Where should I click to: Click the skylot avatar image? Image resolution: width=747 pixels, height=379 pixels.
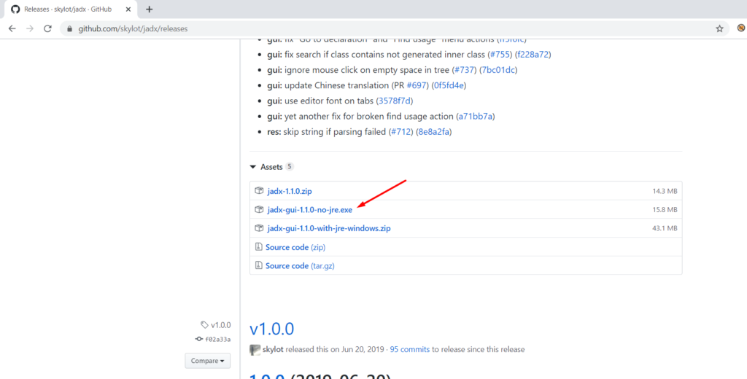point(255,349)
